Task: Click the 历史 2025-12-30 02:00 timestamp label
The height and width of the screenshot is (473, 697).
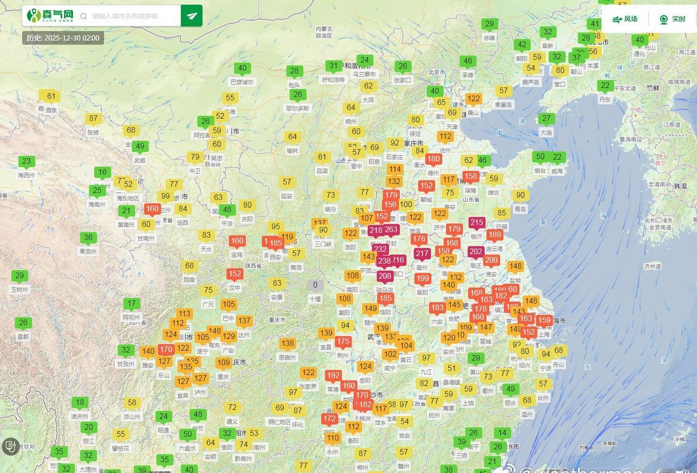Action: [x=63, y=38]
